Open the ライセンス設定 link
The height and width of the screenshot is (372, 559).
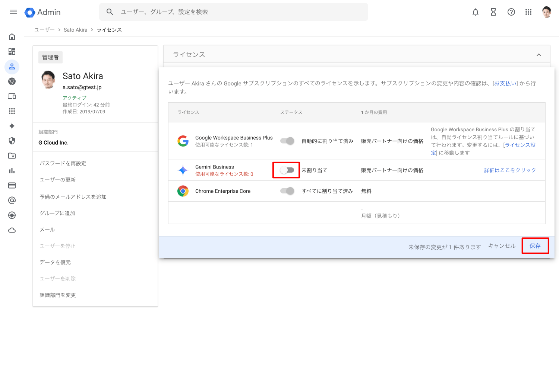520,145
